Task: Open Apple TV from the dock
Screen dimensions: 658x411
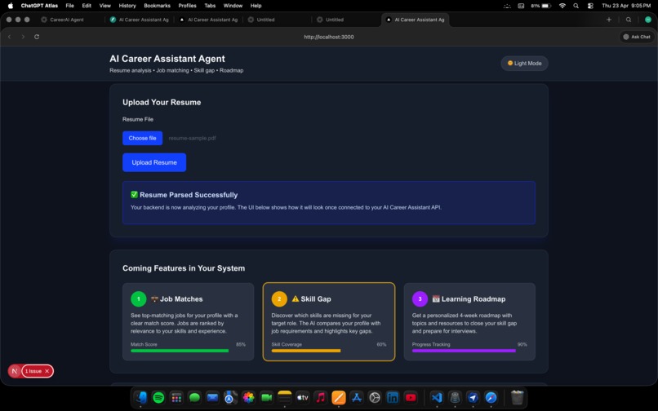Action: [303, 397]
